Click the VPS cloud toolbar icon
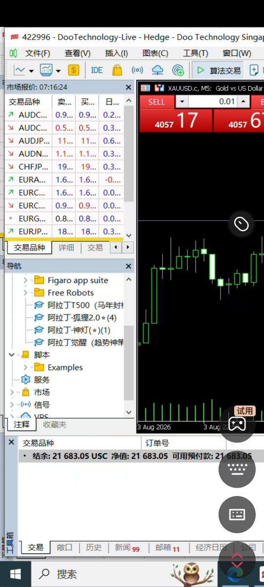 click(157, 70)
